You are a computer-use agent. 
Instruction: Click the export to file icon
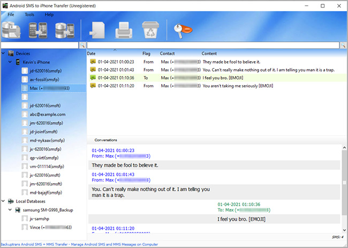click(97, 29)
